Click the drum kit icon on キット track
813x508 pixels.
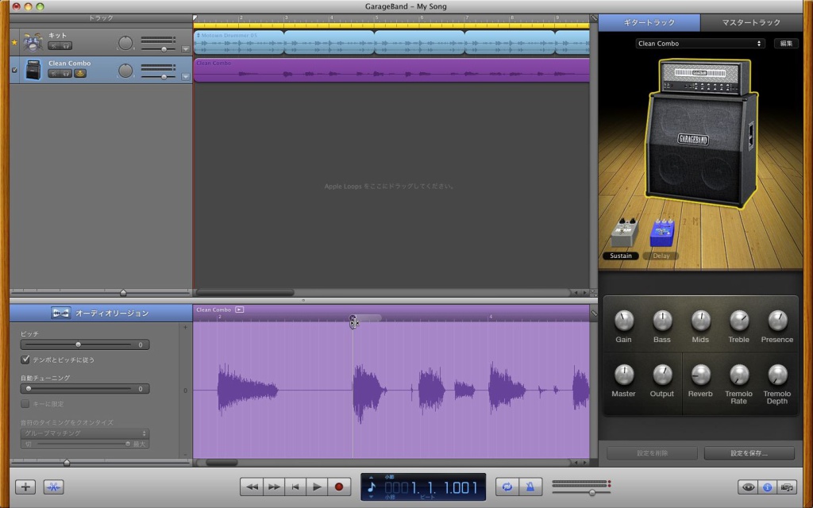pos(33,42)
